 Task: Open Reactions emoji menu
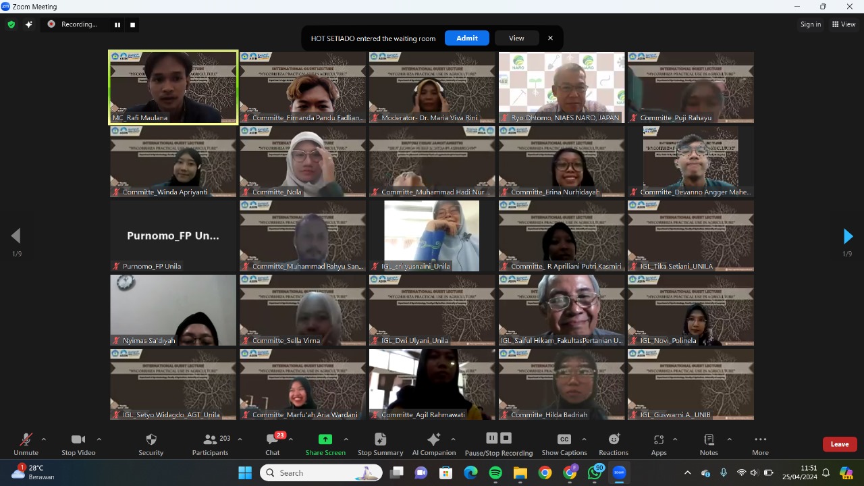[614, 440]
